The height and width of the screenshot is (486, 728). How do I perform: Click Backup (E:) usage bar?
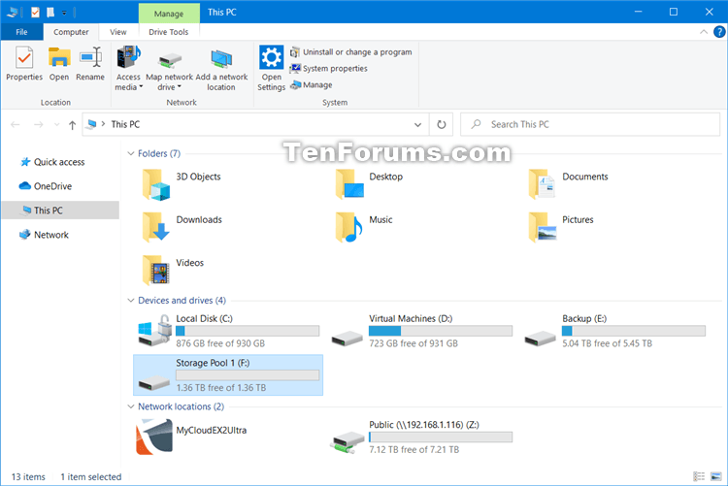634,331
